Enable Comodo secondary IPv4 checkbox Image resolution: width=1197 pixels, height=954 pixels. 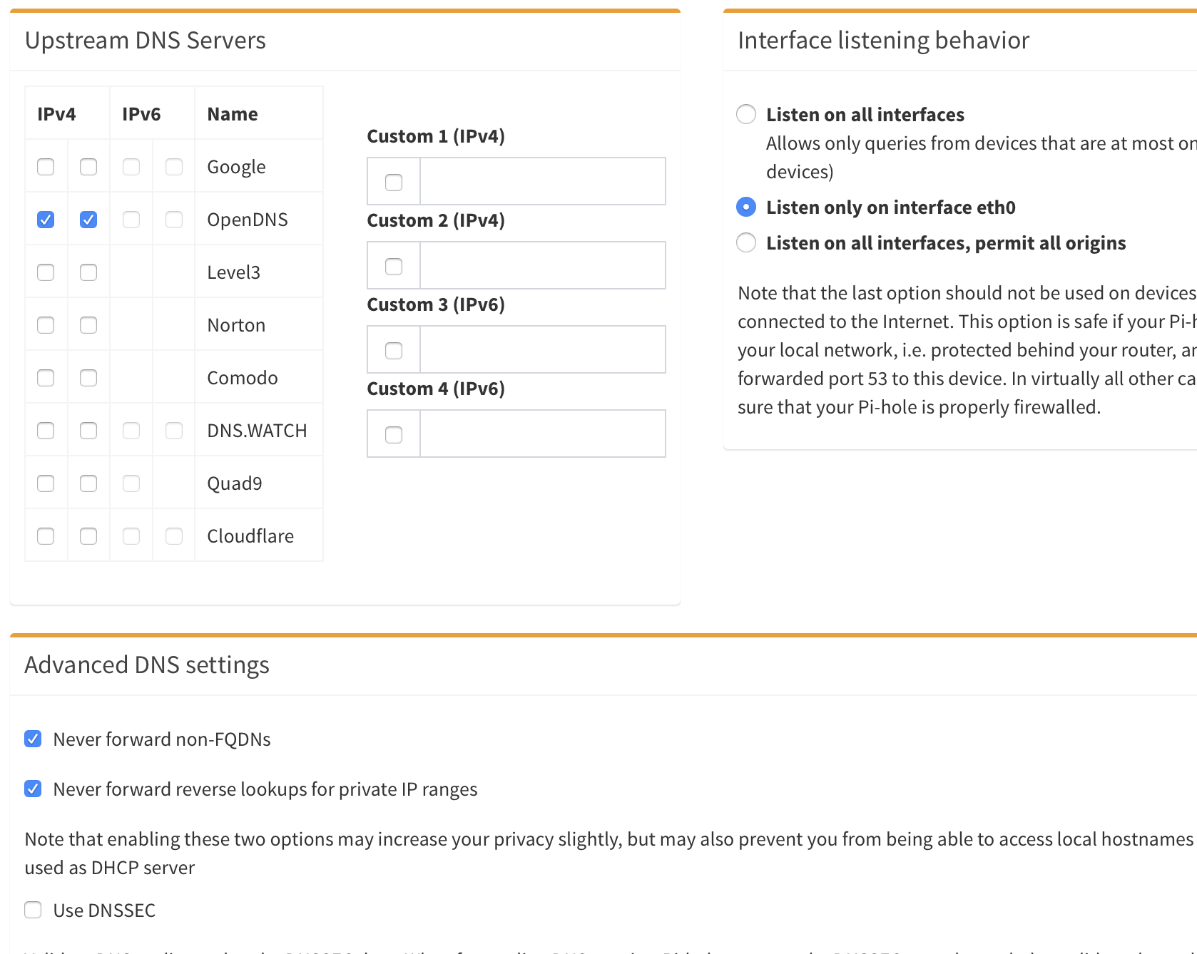pyautogui.click(x=88, y=378)
